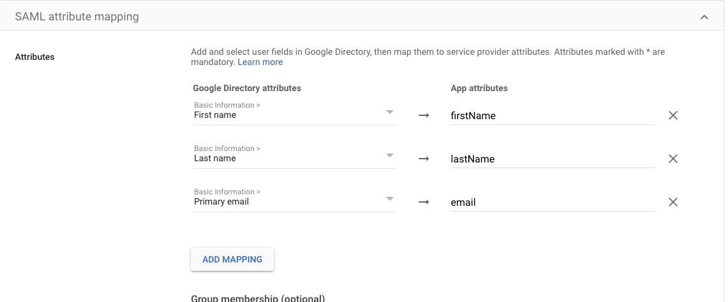
Task: Delete the lastName mapping row
Action: 672,159
